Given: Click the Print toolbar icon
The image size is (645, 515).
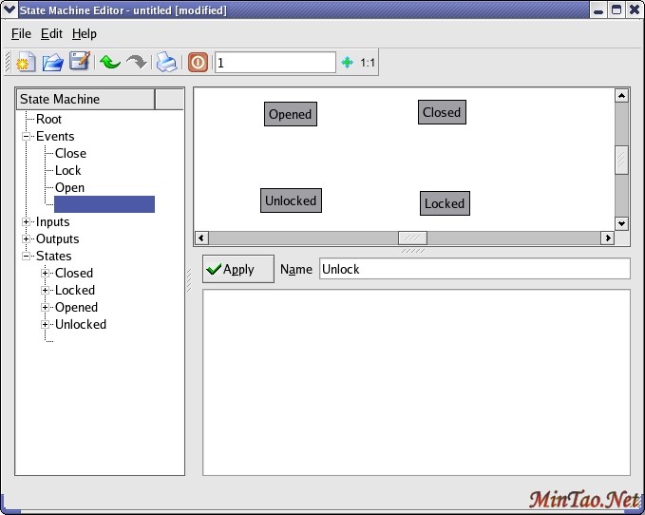Looking at the screenshot, I should (x=166, y=63).
